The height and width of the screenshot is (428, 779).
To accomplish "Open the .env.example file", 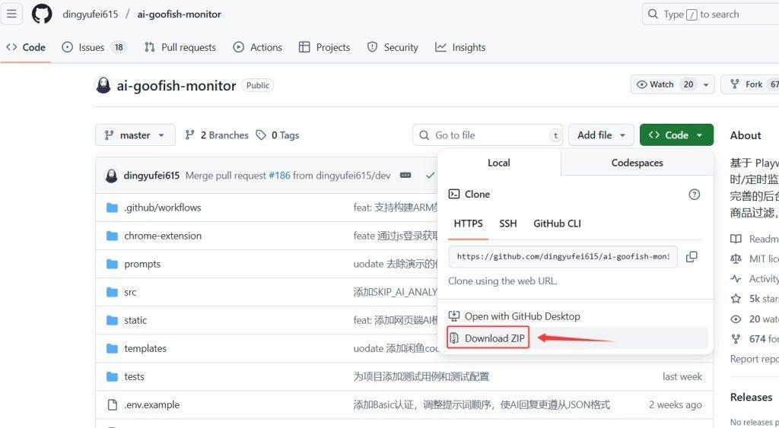I will pos(152,404).
